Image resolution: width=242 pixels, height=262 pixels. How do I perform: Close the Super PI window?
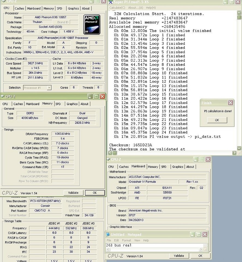click(x=238, y=2)
